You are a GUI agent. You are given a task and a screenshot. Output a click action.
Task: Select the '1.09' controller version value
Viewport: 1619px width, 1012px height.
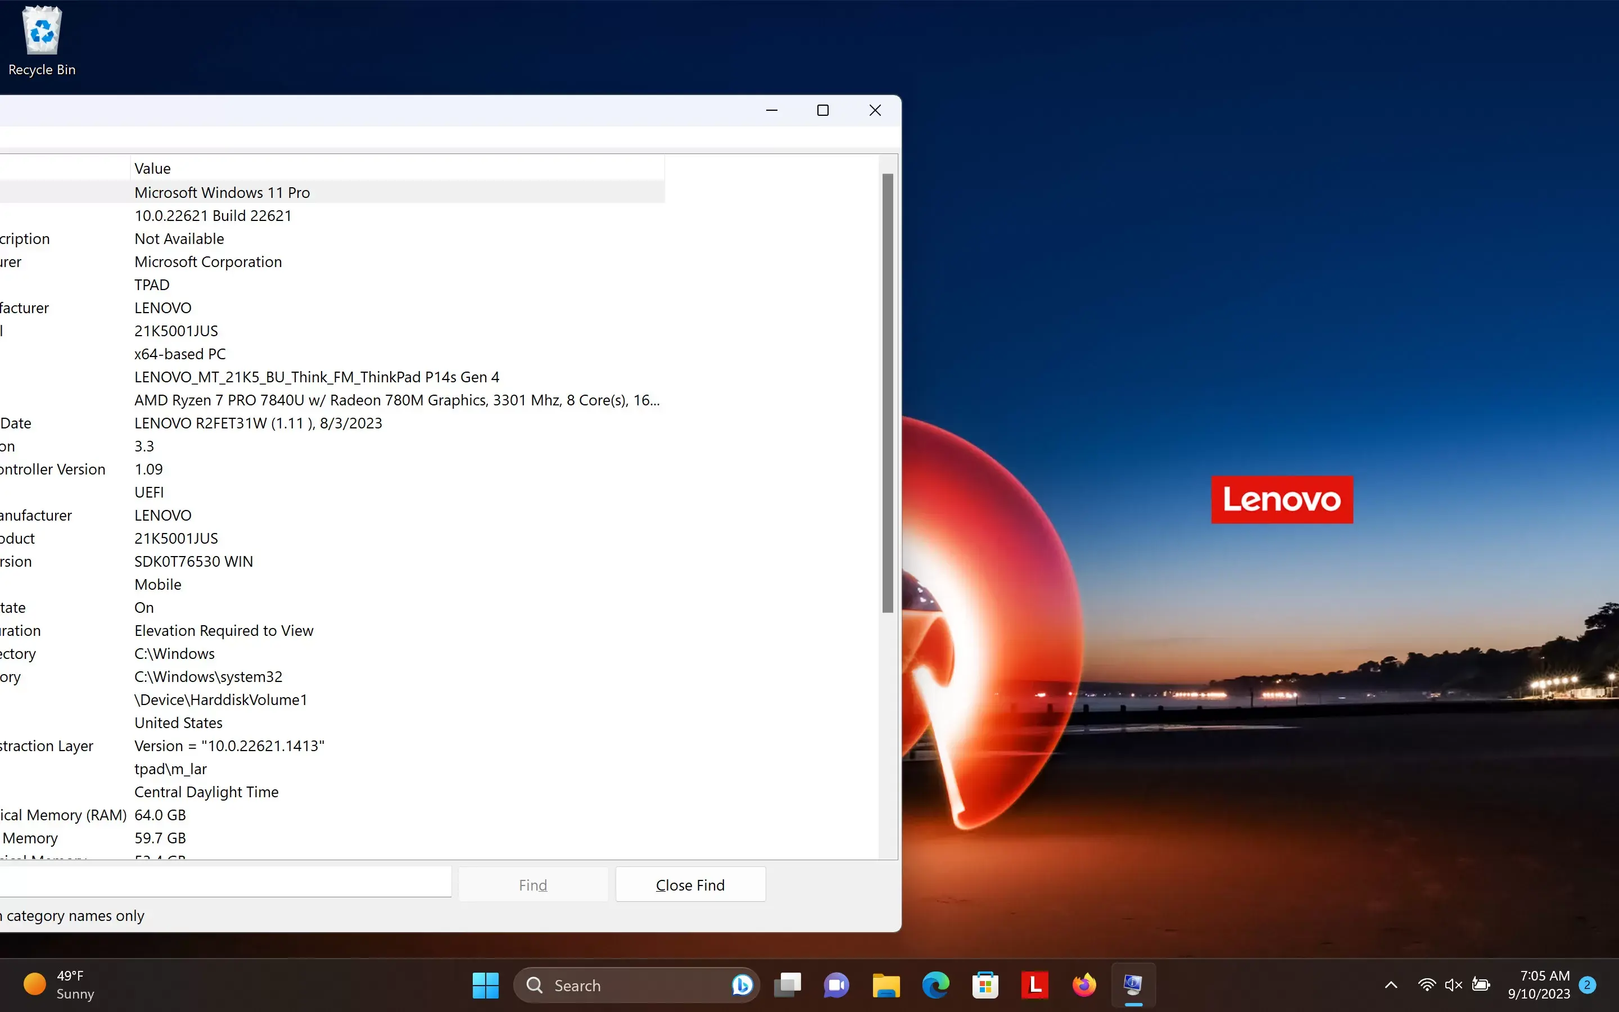point(148,469)
